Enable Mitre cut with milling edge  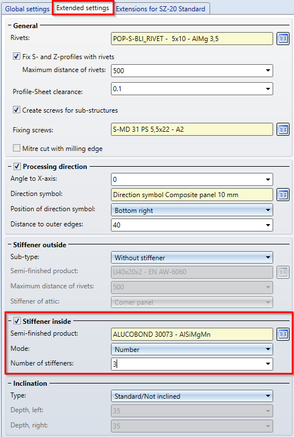click(16, 148)
